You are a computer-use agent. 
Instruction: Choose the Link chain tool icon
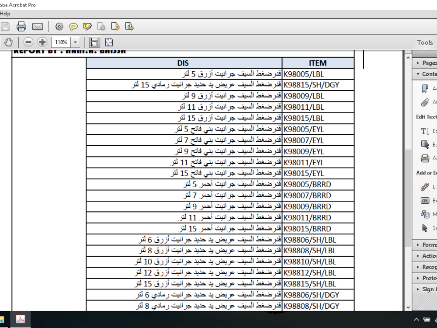click(425, 187)
